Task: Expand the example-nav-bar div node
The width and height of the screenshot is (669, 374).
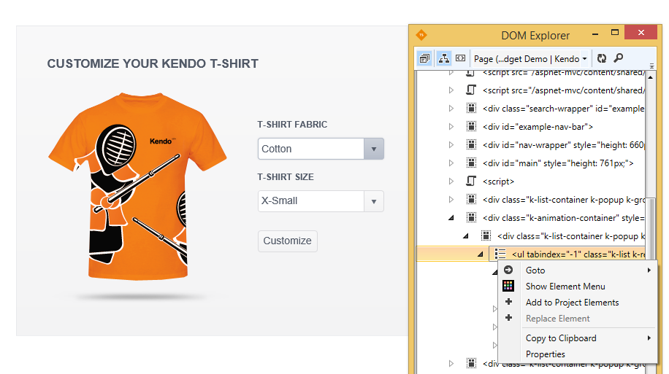Action: point(451,127)
